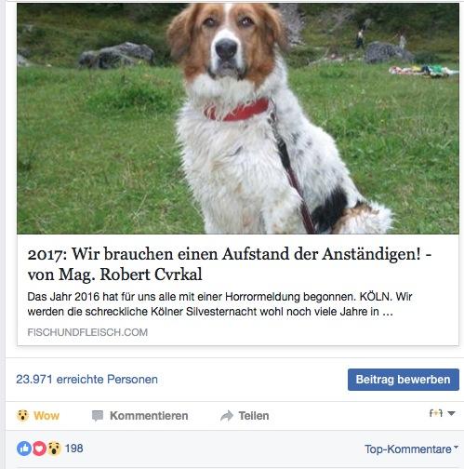The width and height of the screenshot is (464, 469).
Task: Click the article description starting with Das Jahr 2016
Action: 219,304
